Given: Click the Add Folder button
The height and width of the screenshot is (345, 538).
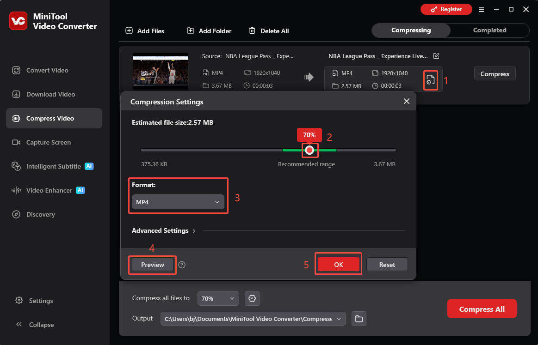Looking at the screenshot, I should (x=209, y=31).
